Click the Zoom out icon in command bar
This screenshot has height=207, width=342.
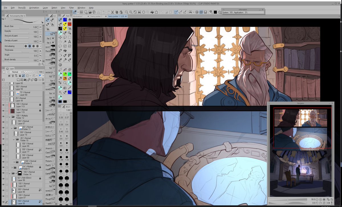point(127,12)
